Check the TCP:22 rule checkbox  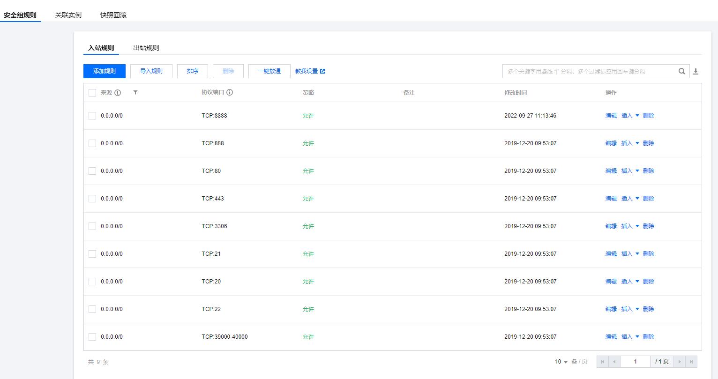[92, 309]
